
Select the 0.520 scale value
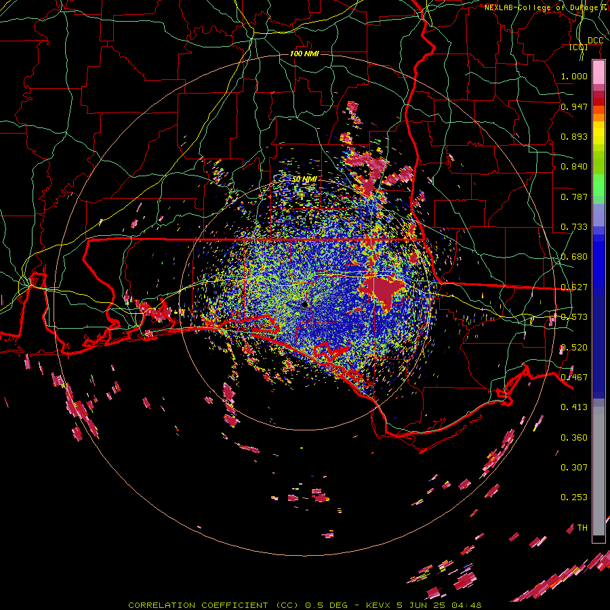(574, 347)
